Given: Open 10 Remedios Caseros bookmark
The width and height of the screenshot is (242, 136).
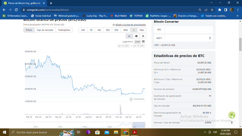Looking at the screenshot, I should (15, 16).
